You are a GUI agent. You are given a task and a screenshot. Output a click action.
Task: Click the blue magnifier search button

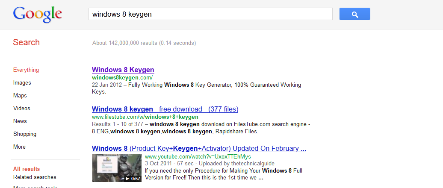tap(355, 14)
